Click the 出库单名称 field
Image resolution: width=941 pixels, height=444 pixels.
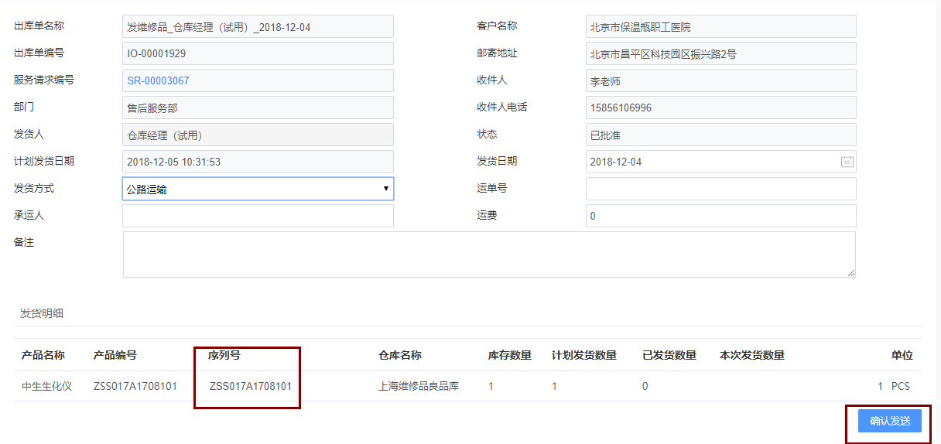click(258, 26)
